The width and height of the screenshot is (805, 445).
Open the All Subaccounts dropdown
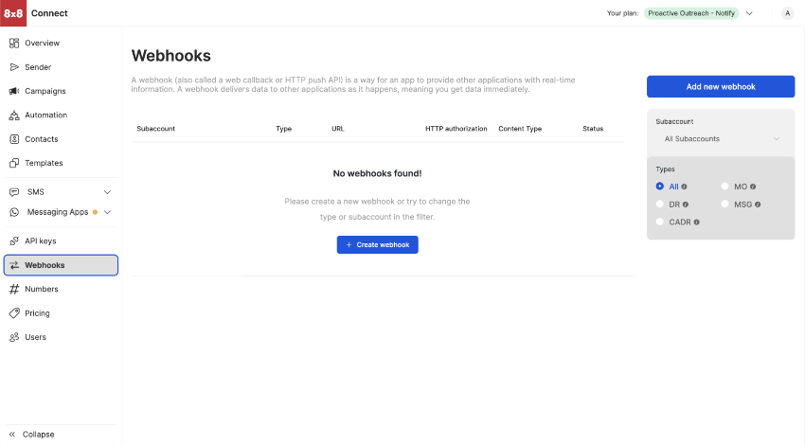721,139
